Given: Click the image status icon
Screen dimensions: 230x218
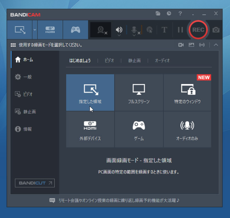Looking at the screenshot, I should coord(191,45).
